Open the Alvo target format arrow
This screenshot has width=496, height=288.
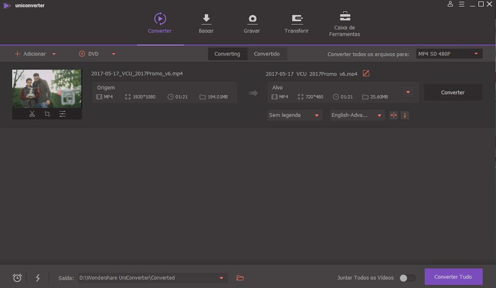point(408,92)
